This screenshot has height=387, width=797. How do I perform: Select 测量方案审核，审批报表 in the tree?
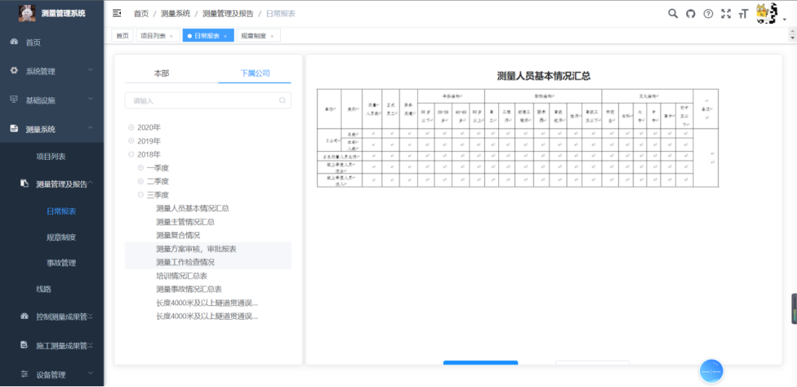pos(196,249)
